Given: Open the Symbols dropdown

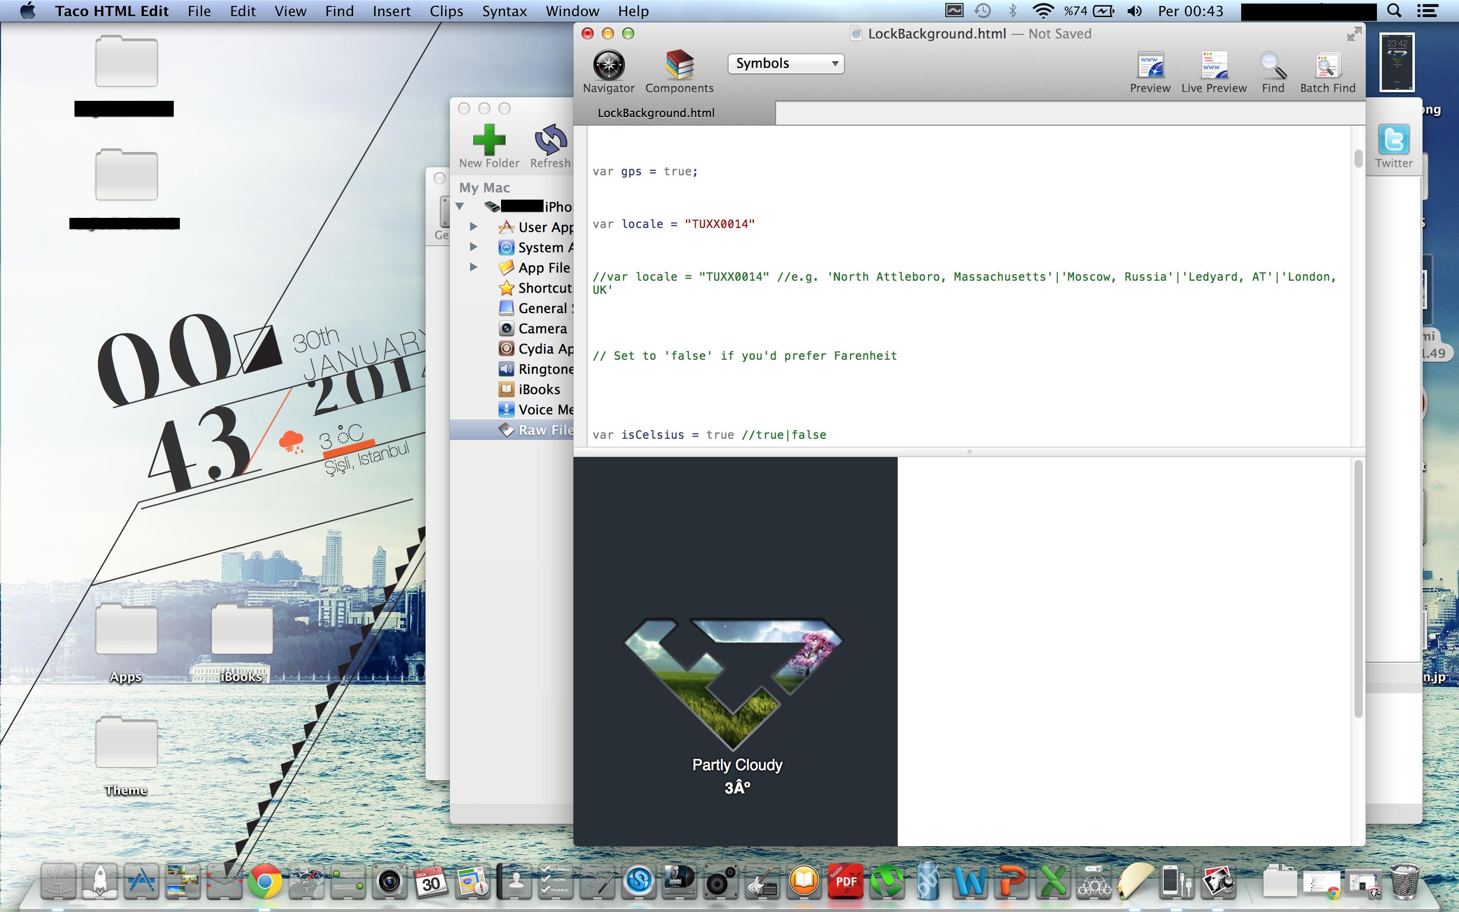Looking at the screenshot, I should coord(786,63).
